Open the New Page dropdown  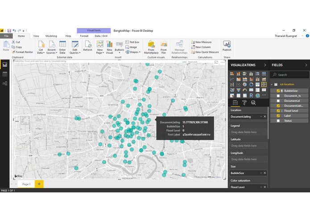tap(100, 47)
